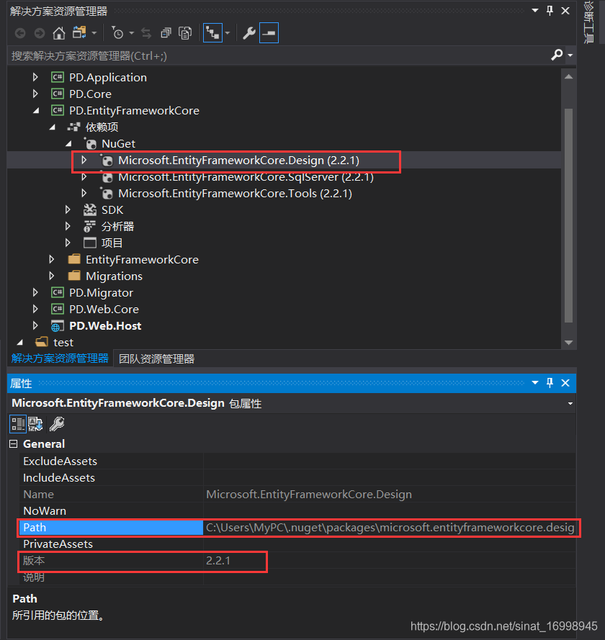Image resolution: width=605 pixels, height=640 pixels.
Task: Collapse the General property category
Action: click(x=14, y=443)
